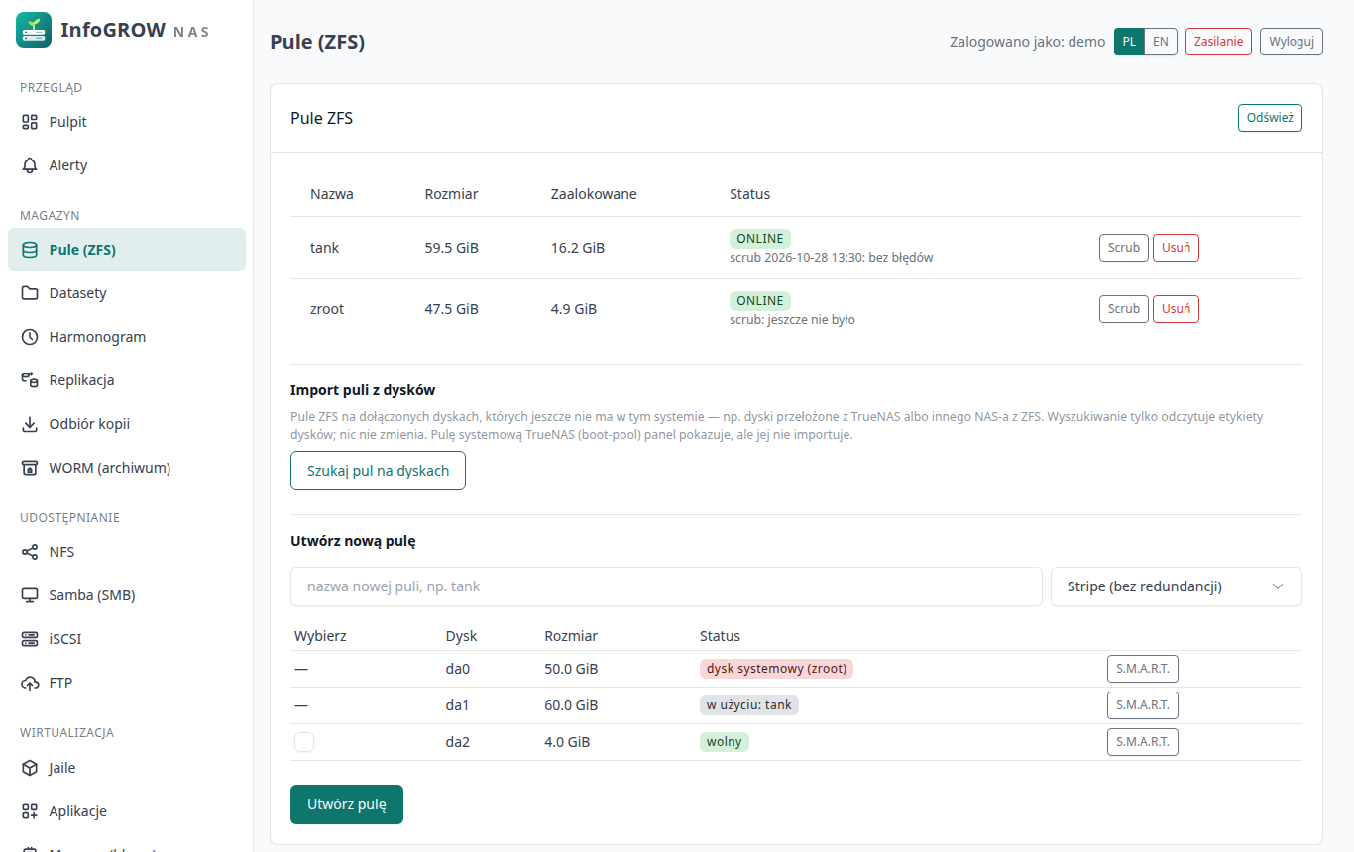Switch language to PL
The image size is (1354, 852).
click(x=1130, y=42)
